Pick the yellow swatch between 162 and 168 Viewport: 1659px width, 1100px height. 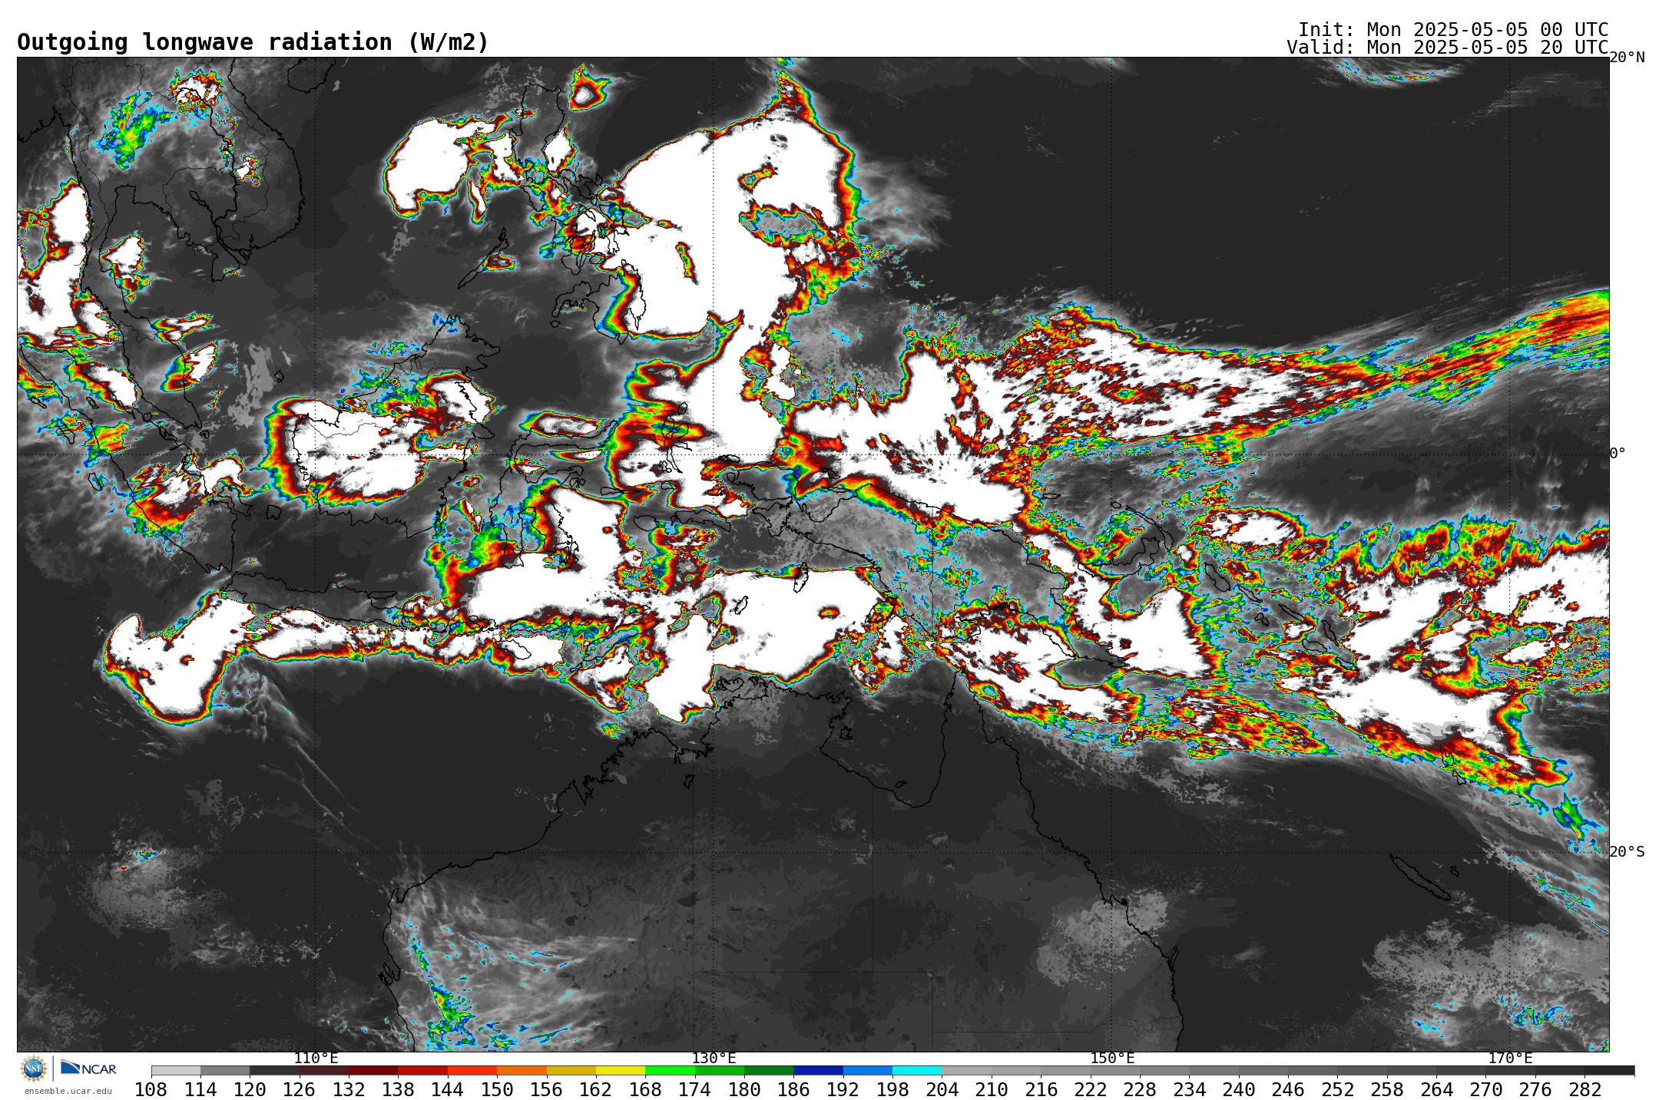click(621, 1071)
